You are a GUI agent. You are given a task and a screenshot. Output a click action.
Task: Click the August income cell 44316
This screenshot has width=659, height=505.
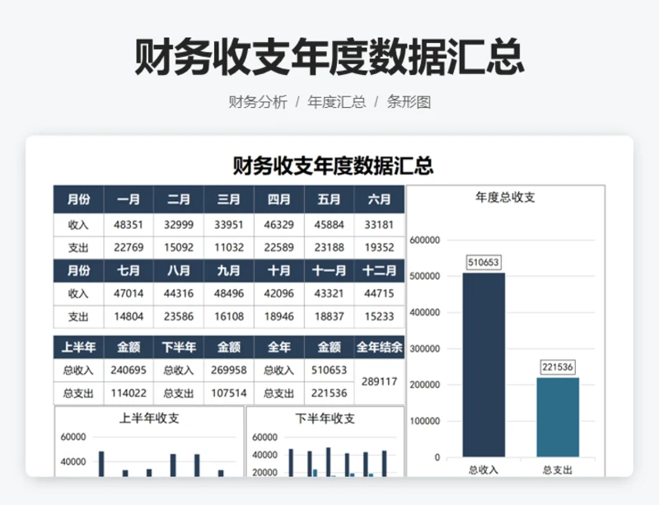[179, 293]
